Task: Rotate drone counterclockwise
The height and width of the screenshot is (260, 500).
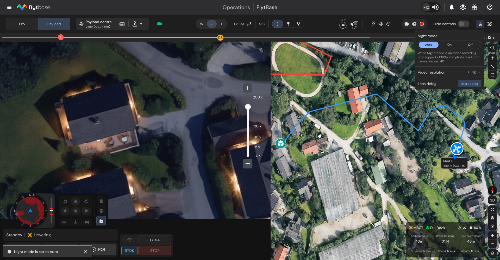Action: pyautogui.click(x=65, y=201)
